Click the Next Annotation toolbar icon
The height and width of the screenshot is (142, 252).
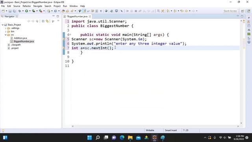click(168, 11)
